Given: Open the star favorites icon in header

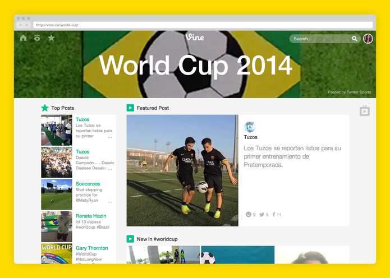Looking at the screenshot, I should click(x=51, y=38).
